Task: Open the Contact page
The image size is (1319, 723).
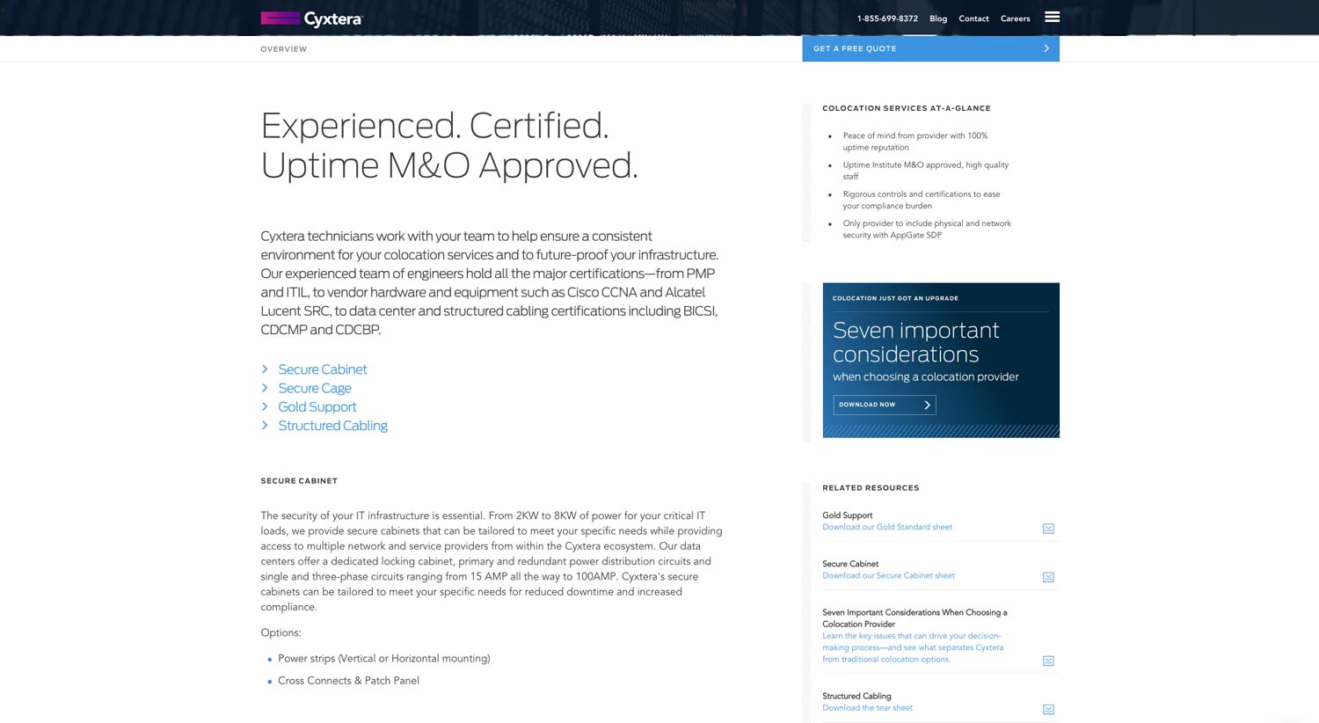Action: pyautogui.click(x=973, y=18)
